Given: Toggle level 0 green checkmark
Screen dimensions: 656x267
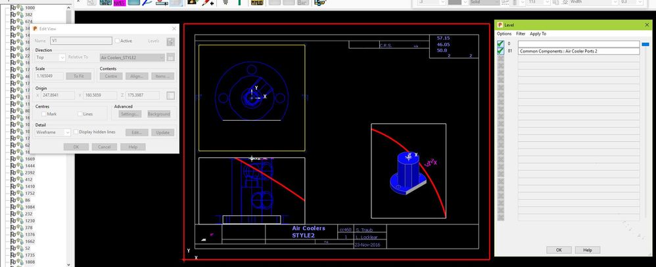Looking at the screenshot, I should (x=500, y=44).
